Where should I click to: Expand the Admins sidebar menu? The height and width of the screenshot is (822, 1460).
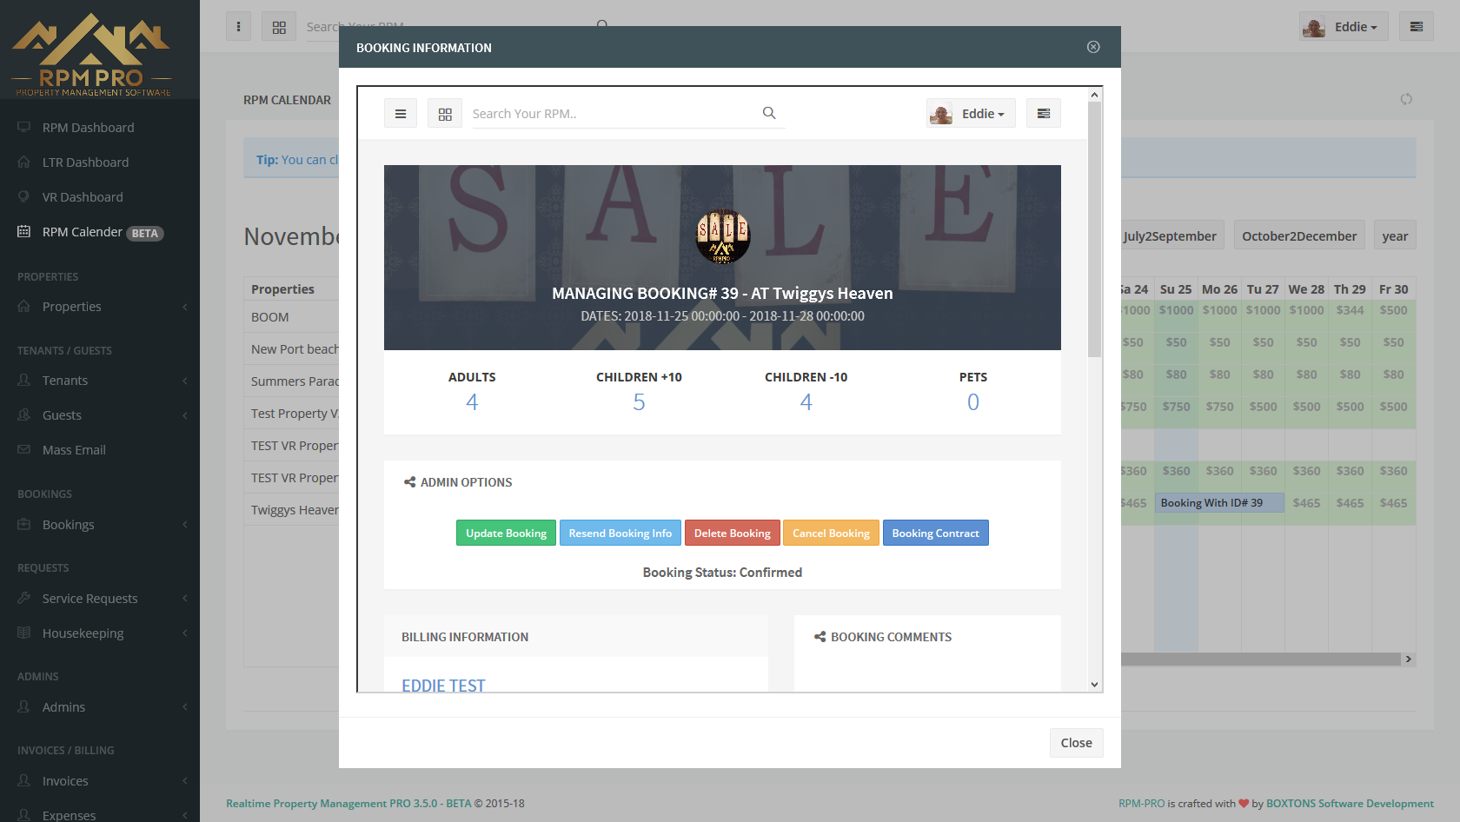[100, 707]
